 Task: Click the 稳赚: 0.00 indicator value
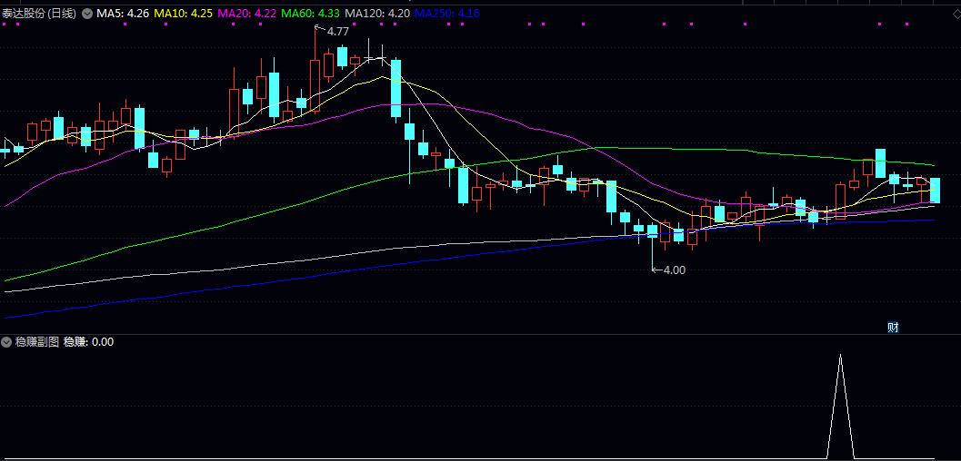coord(88,342)
